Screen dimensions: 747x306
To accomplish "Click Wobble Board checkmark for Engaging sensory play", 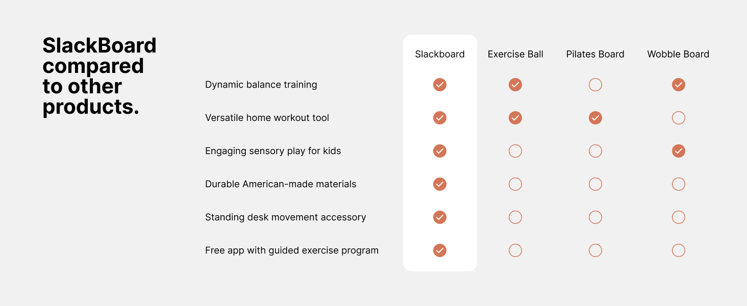I will (678, 151).
